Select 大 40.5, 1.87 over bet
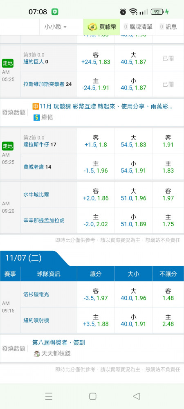The width and height of the screenshot is (184, 409). [x=133, y=58]
